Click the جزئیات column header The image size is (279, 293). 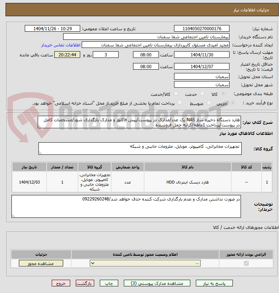tap(41, 254)
